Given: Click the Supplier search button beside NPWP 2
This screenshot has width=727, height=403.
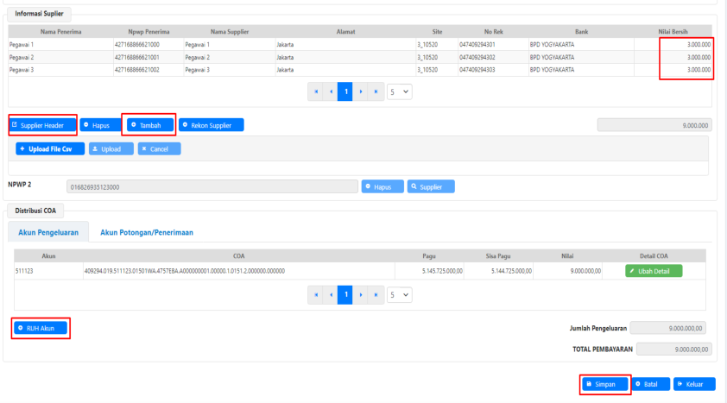Looking at the screenshot, I should click(x=430, y=186).
